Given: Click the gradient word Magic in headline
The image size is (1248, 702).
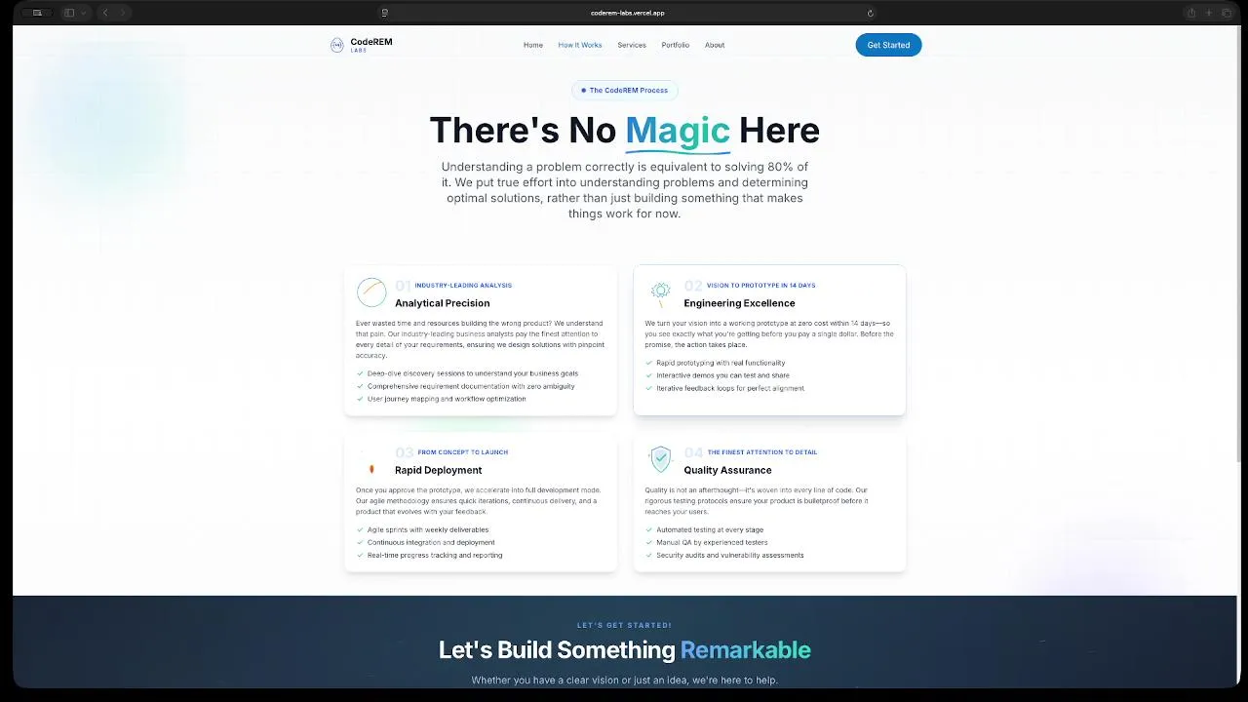Looking at the screenshot, I should point(678,131).
